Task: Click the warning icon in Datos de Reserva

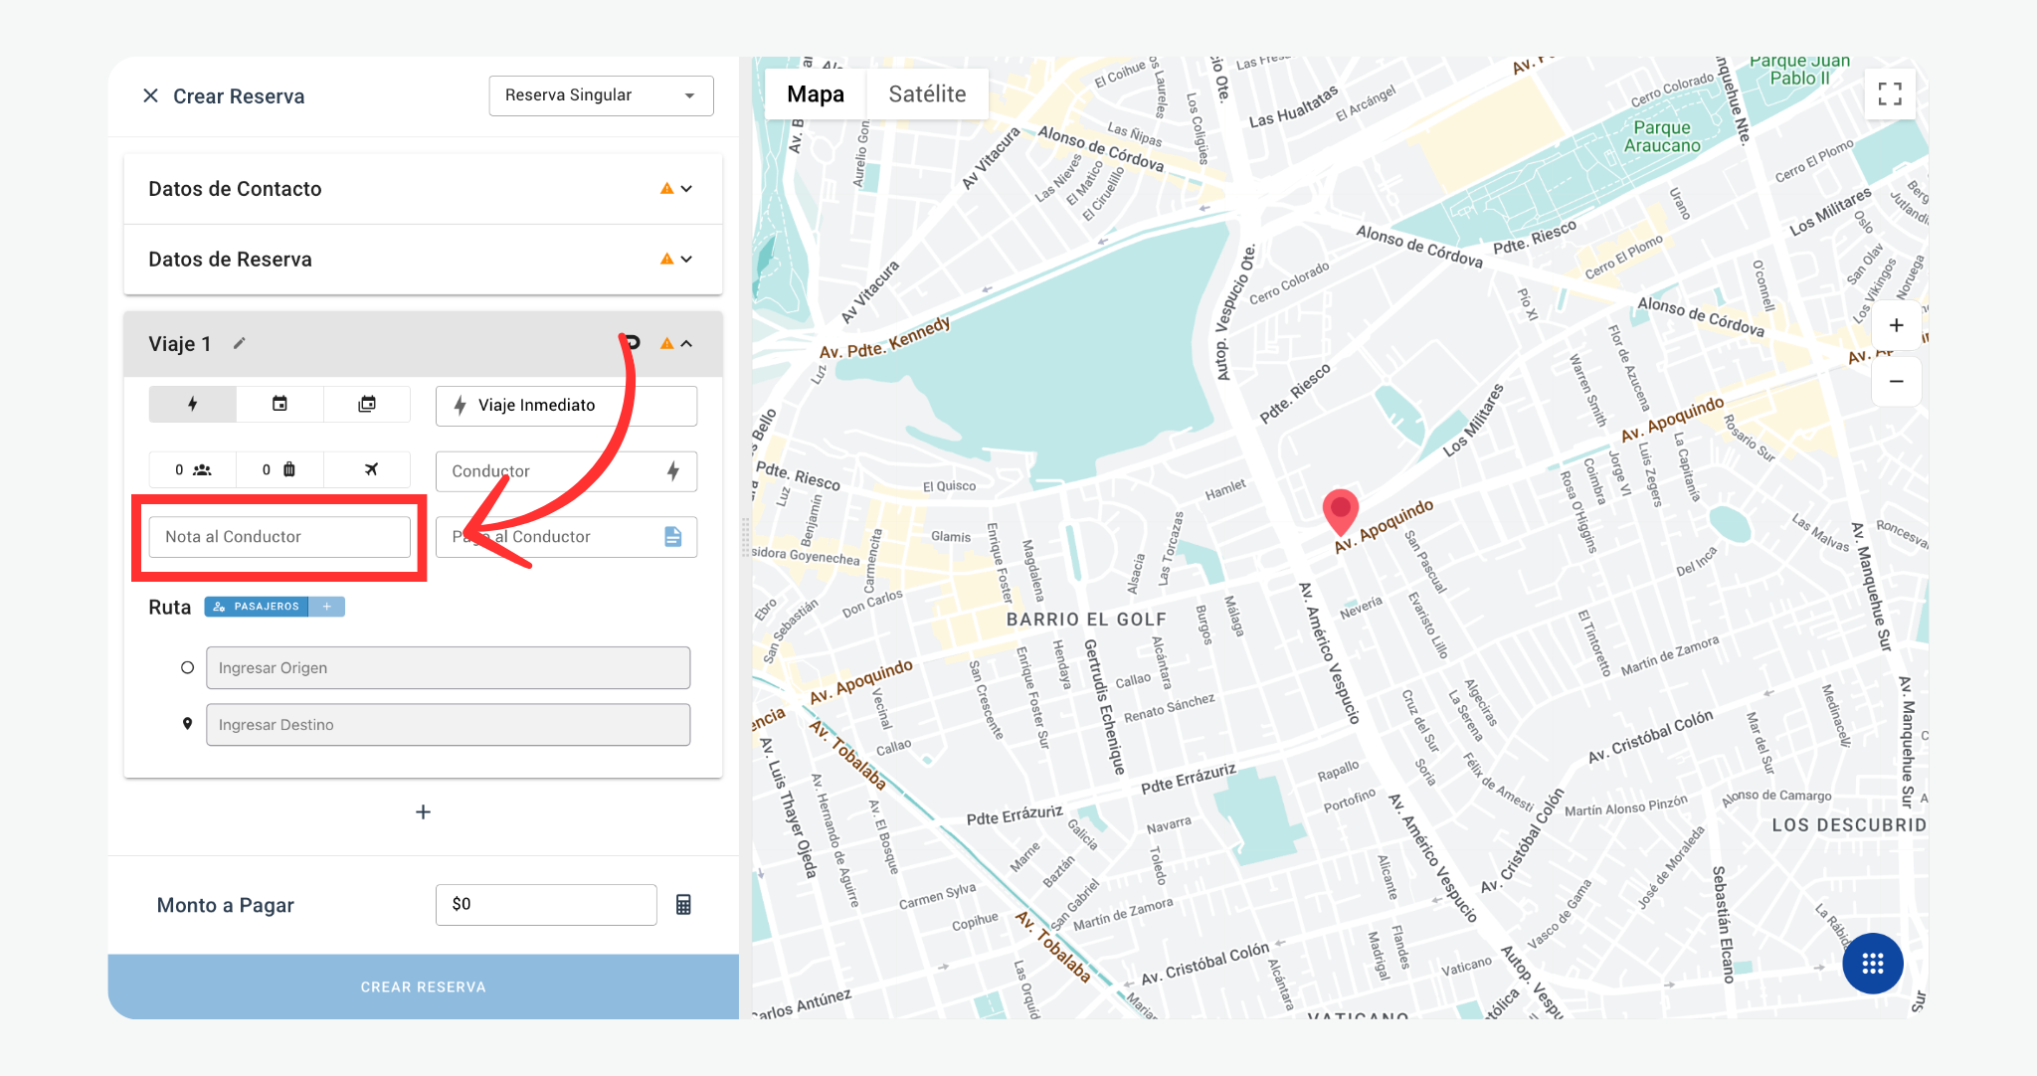Action: (x=666, y=260)
